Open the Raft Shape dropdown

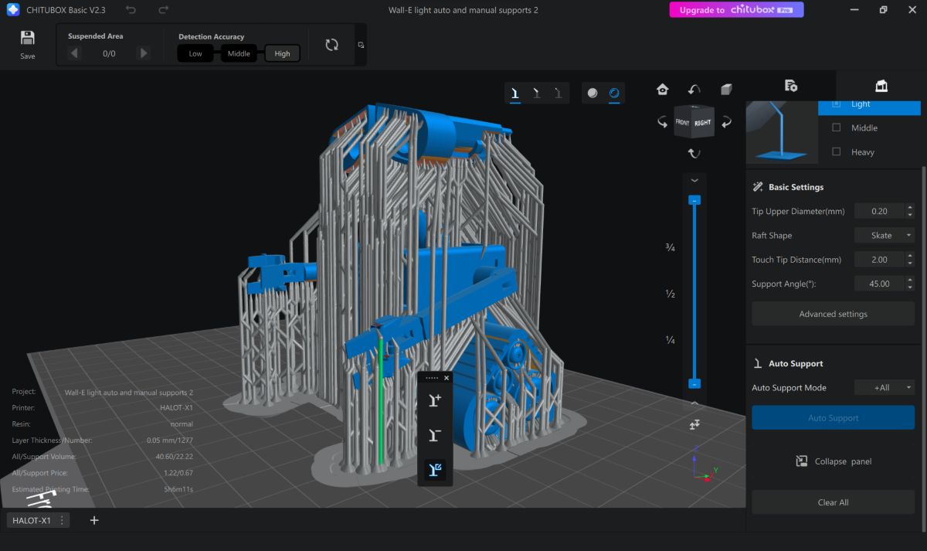[885, 236]
